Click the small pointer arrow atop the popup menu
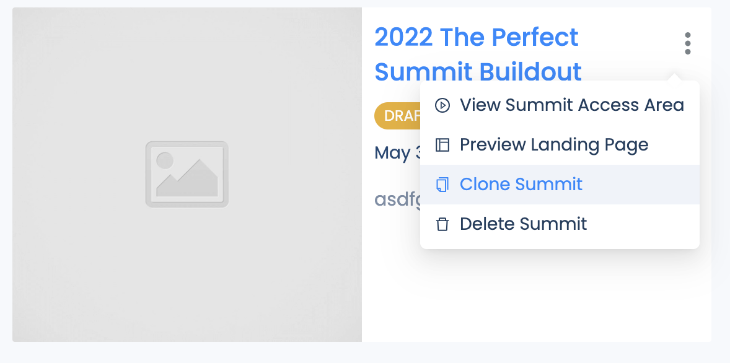 click(674, 77)
